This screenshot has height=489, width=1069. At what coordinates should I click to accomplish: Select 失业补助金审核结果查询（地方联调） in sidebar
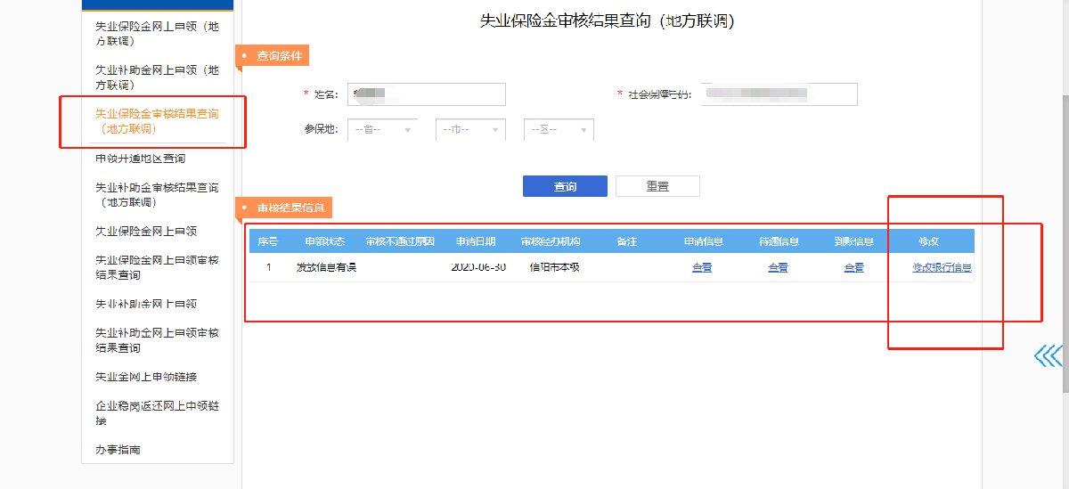pyautogui.click(x=157, y=195)
